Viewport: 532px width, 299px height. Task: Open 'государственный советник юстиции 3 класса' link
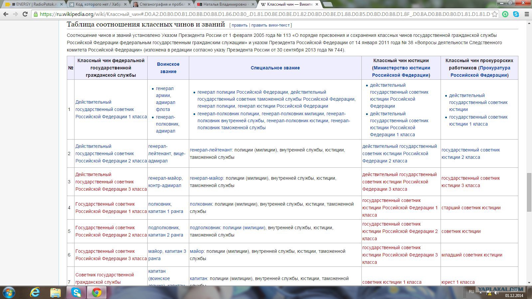(471, 182)
